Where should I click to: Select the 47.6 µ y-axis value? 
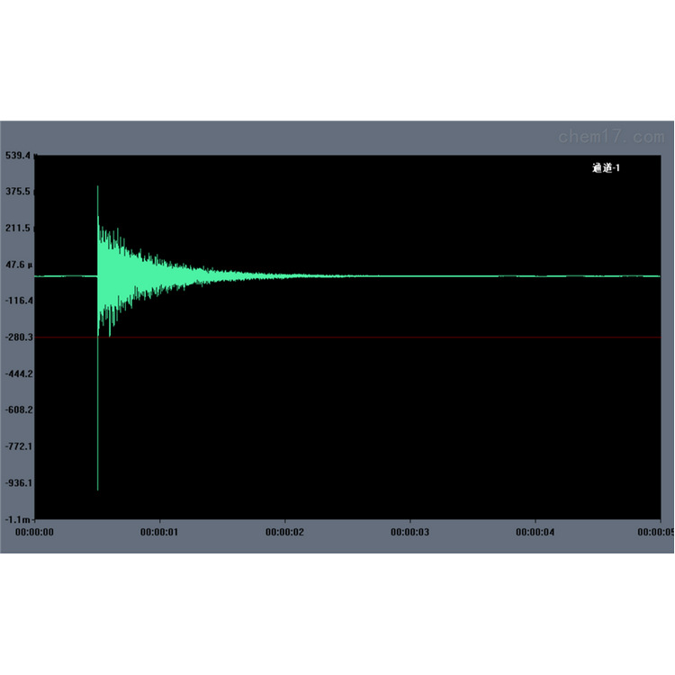(x=19, y=265)
